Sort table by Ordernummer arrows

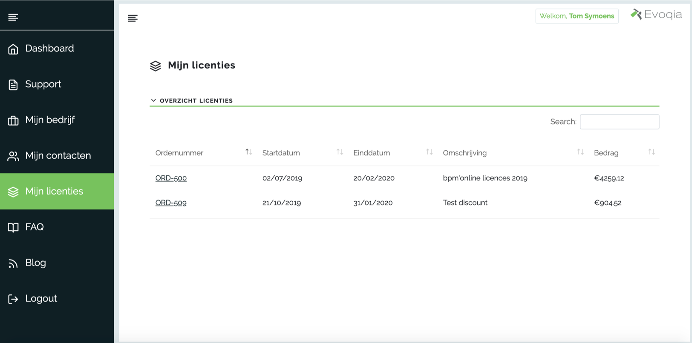pyautogui.click(x=249, y=152)
